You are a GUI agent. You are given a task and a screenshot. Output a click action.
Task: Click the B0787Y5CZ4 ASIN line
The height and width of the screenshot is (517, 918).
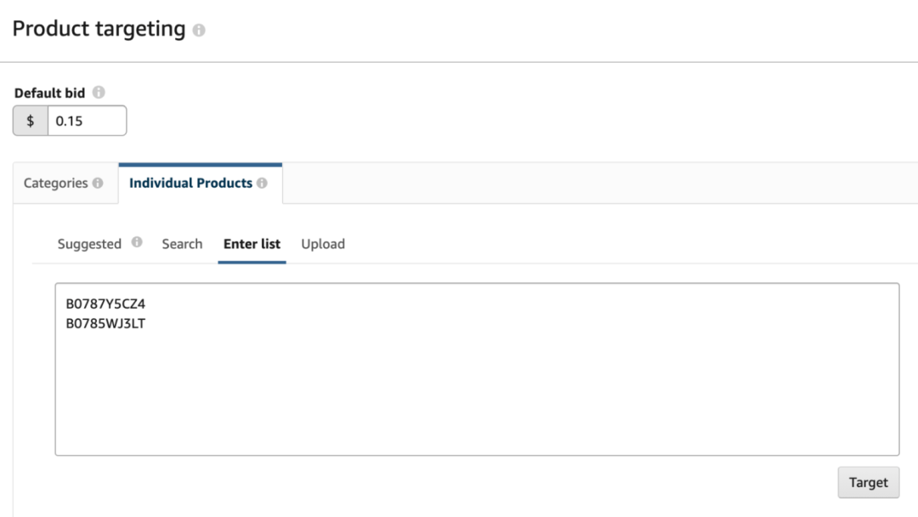pos(106,304)
